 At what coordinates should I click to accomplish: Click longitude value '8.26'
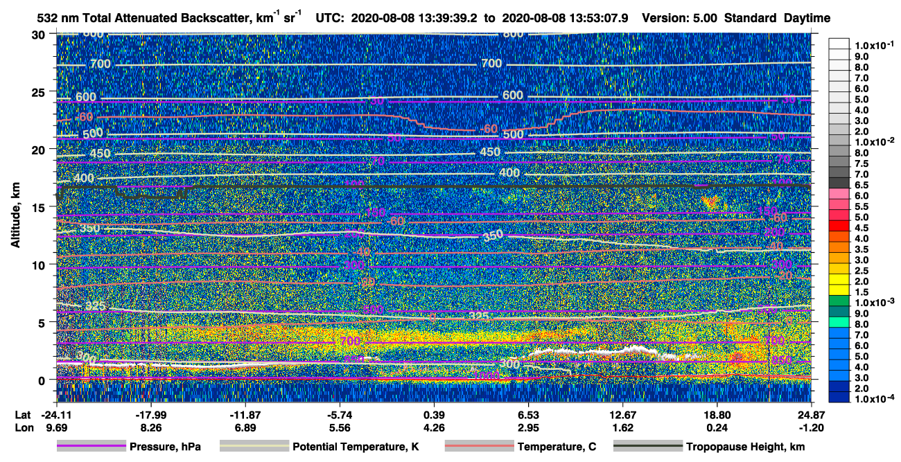150,427
